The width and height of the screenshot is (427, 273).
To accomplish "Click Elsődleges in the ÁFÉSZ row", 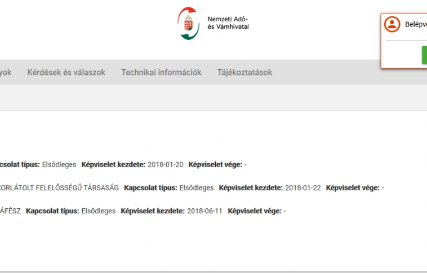I will pyautogui.click(x=99, y=211).
